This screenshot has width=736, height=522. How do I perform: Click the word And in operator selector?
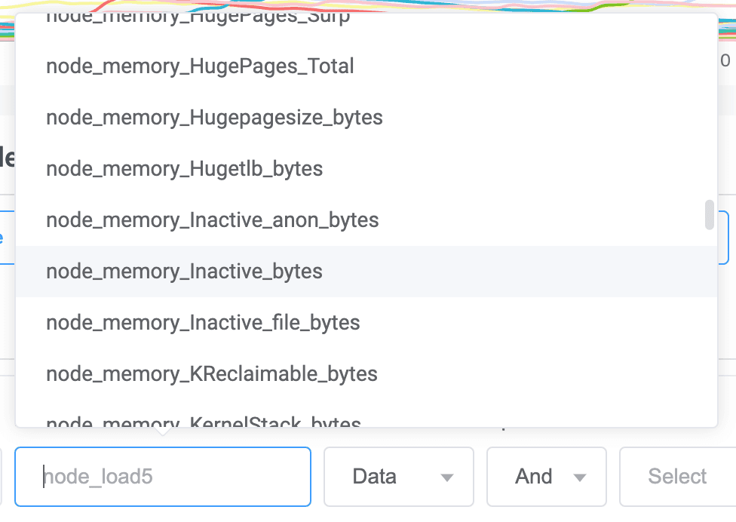[x=533, y=477]
